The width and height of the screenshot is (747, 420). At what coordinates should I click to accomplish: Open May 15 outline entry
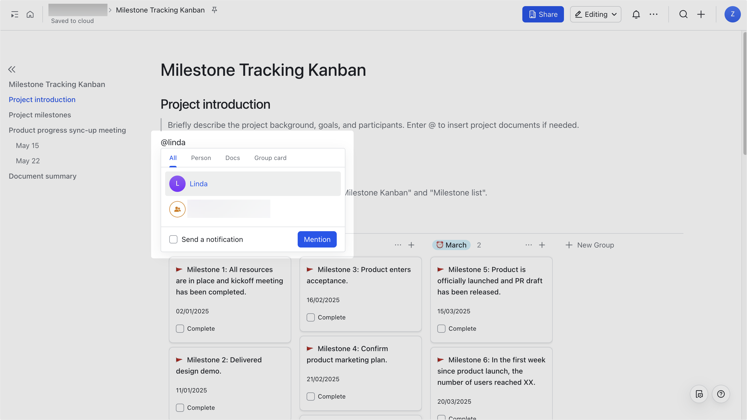[28, 145]
